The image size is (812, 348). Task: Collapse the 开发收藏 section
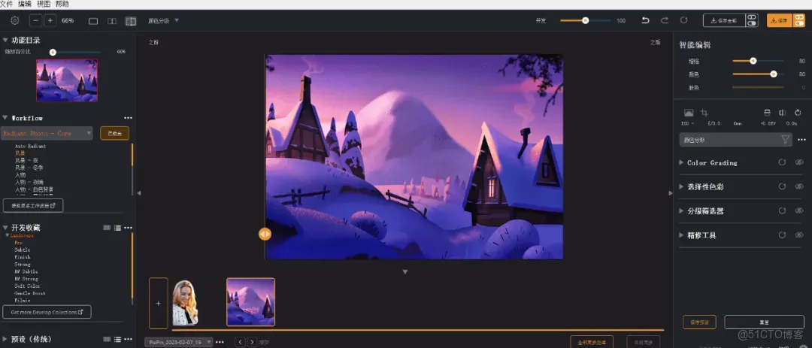tap(5, 228)
